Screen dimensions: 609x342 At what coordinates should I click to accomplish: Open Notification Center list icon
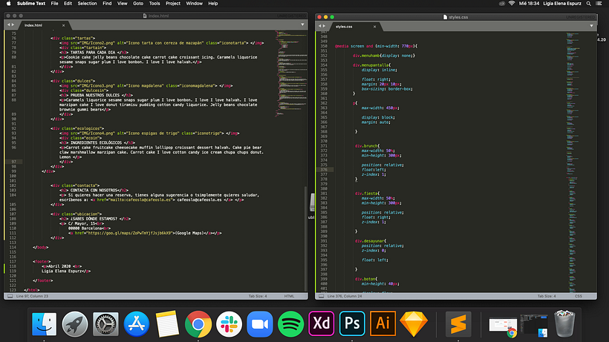click(x=599, y=4)
